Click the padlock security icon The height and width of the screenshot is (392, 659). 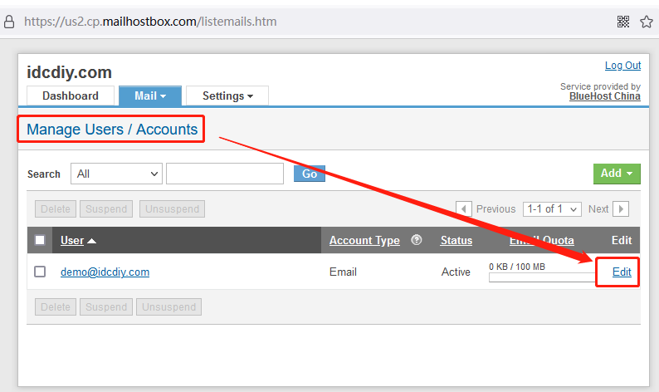[x=9, y=22]
